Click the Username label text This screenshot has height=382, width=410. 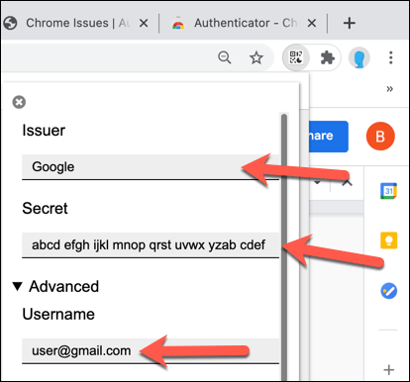point(58,314)
